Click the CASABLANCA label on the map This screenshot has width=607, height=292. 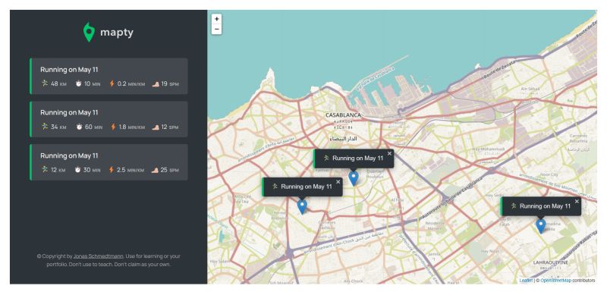(343, 115)
